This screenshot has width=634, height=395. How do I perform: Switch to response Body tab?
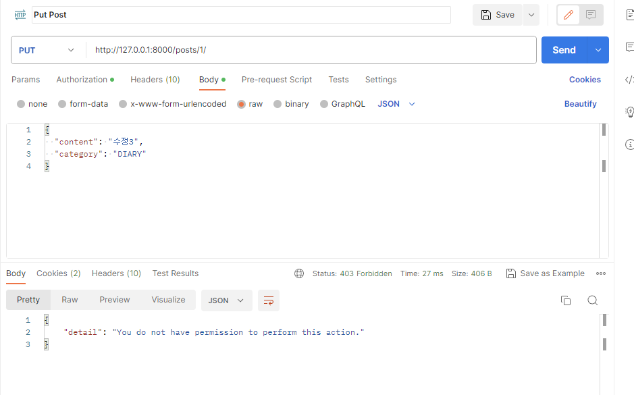click(x=16, y=273)
